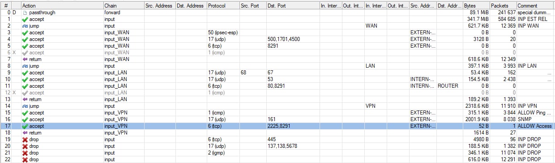
Task: Click accept icon of rule 5 input_WAN tcp
Action: point(25,46)
